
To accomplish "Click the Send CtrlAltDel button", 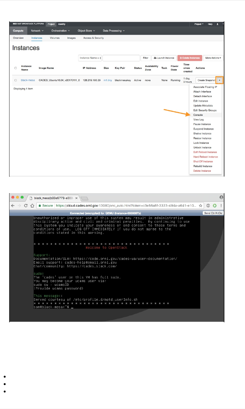I will pyautogui.click(x=213, y=213).
